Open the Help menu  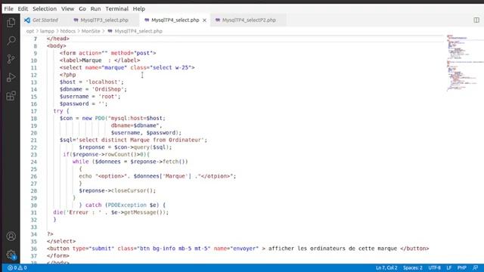(139, 8)
